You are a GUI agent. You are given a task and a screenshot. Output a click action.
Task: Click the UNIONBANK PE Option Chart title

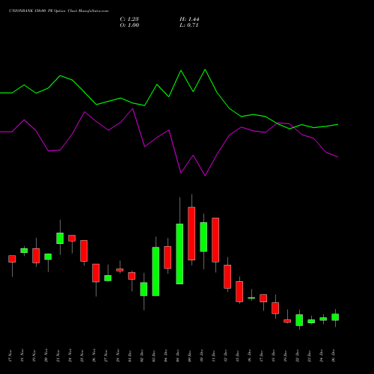coord(58,11)
